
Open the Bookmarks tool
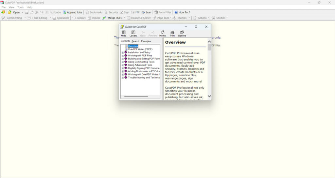pyautogui.click(x=94, y=12)
